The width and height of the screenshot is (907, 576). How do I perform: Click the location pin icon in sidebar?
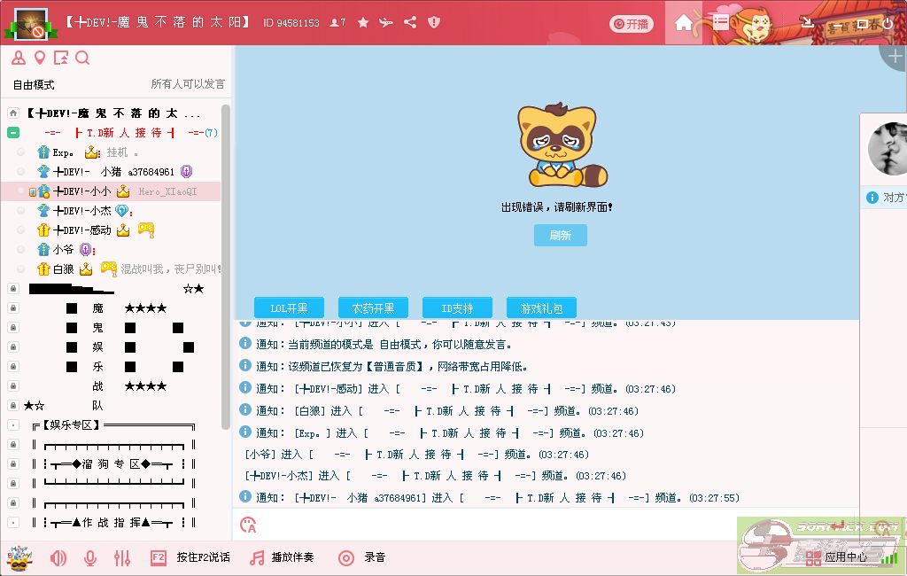coord(39,58)
